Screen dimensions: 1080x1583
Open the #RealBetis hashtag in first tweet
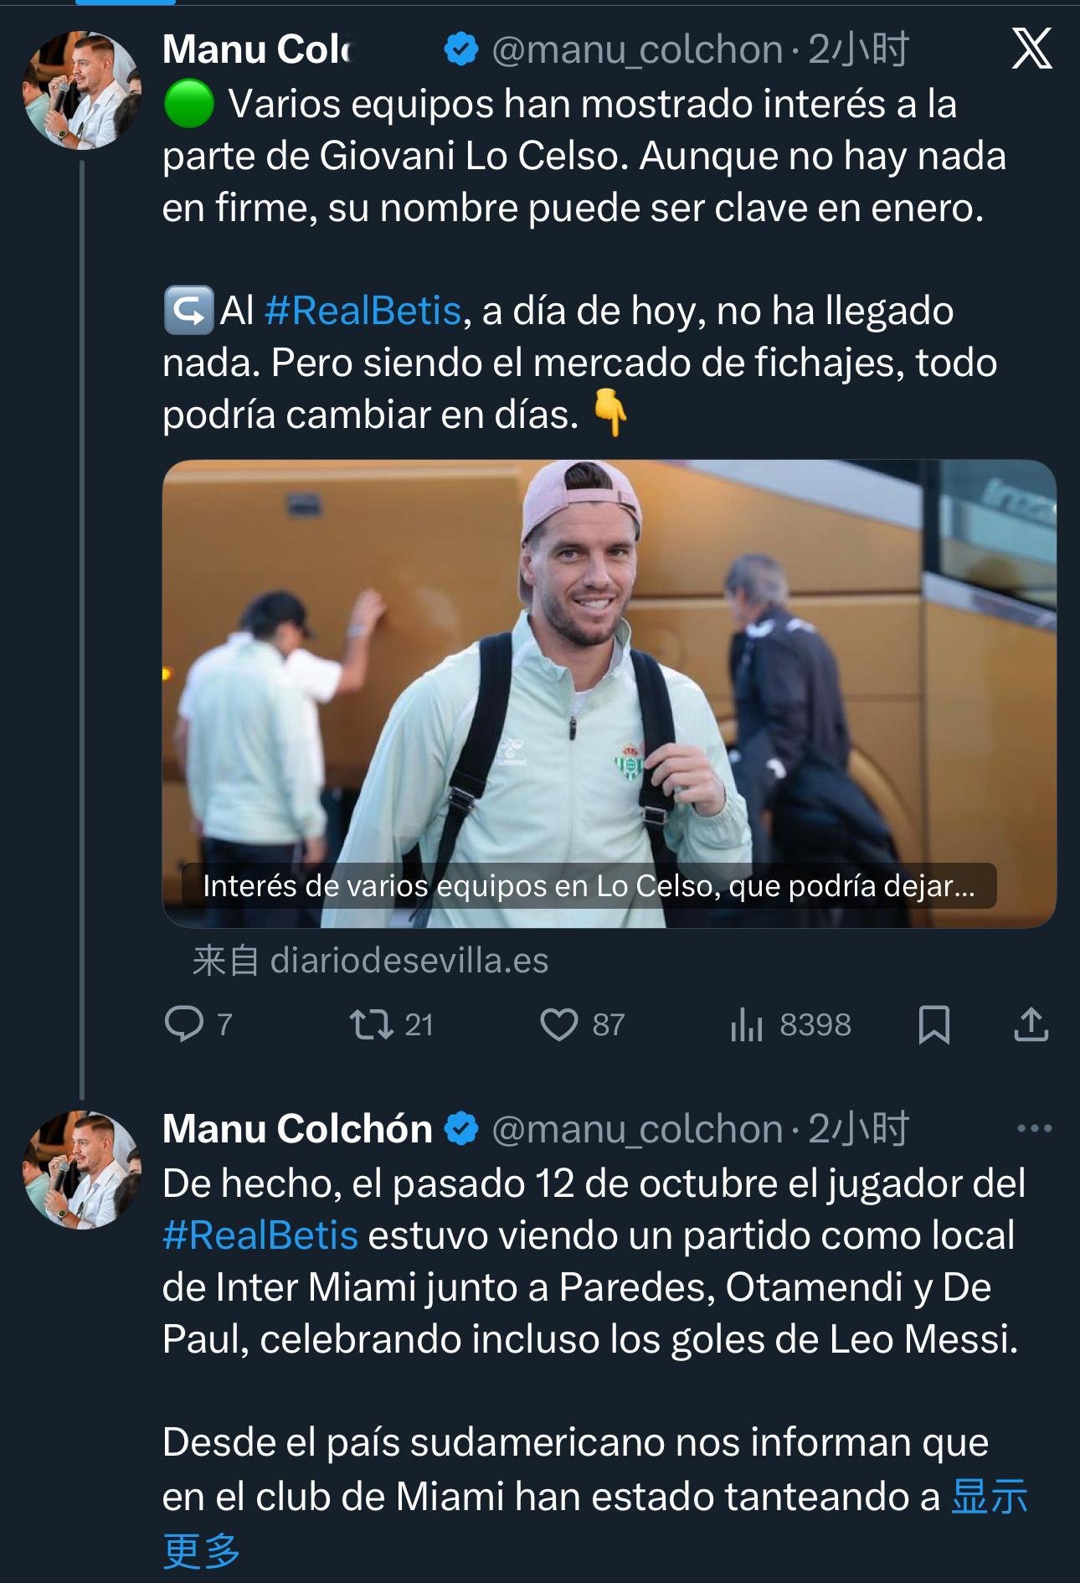[363, 311]
